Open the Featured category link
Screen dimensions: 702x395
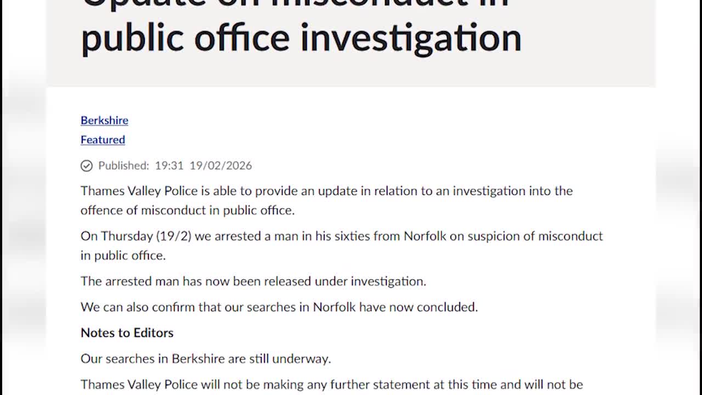103,140
